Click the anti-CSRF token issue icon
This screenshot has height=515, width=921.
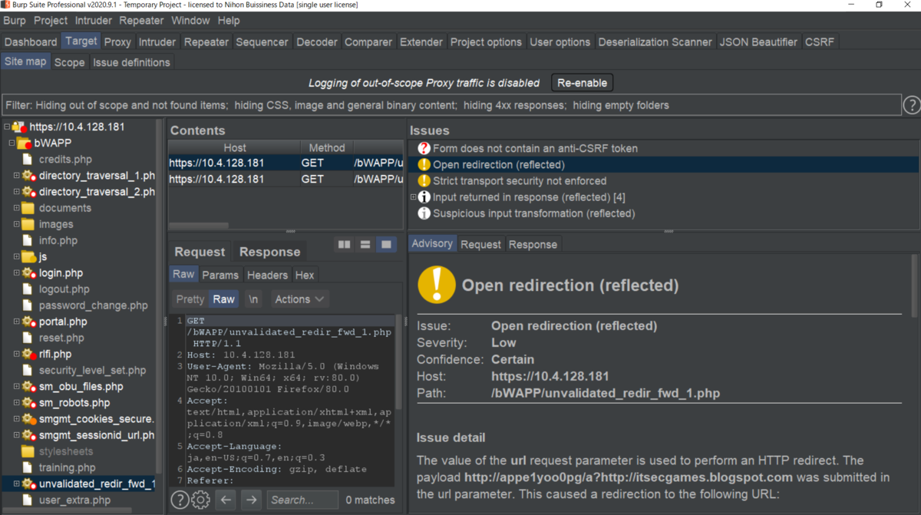tap(424, 148)
